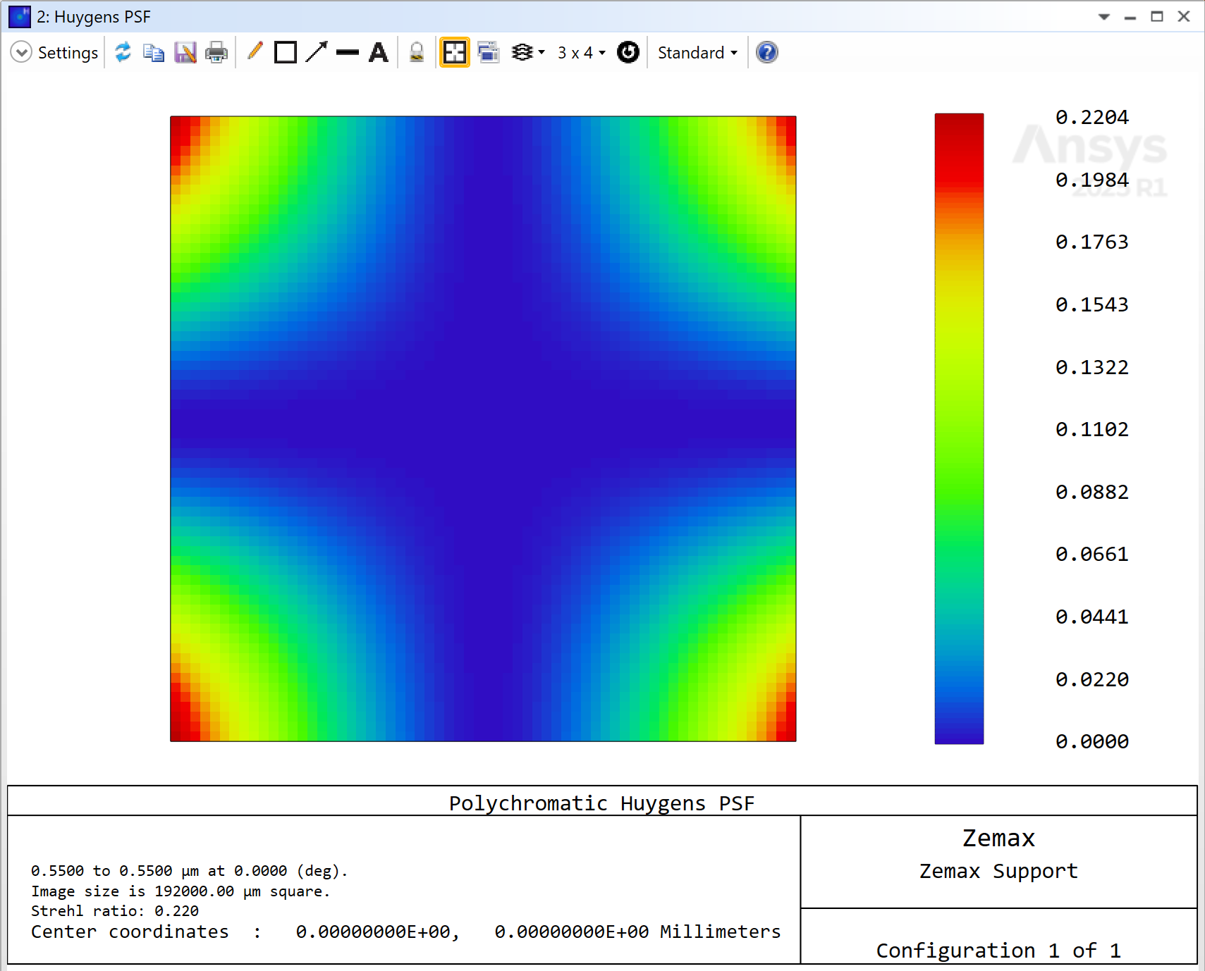Image resolution: width=1205 pixels, height=971 pixels.
Task: Click the Zemax Support text
Action: [x=998, y=872]
